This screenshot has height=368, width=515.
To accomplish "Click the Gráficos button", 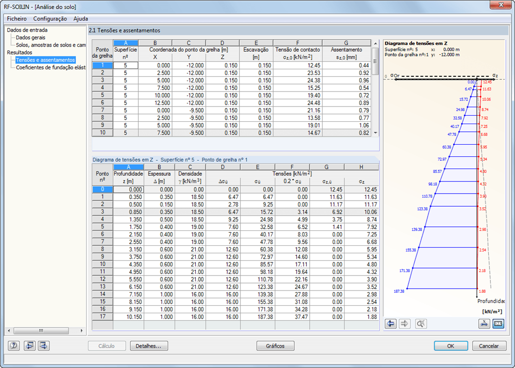I will [275, 346].
